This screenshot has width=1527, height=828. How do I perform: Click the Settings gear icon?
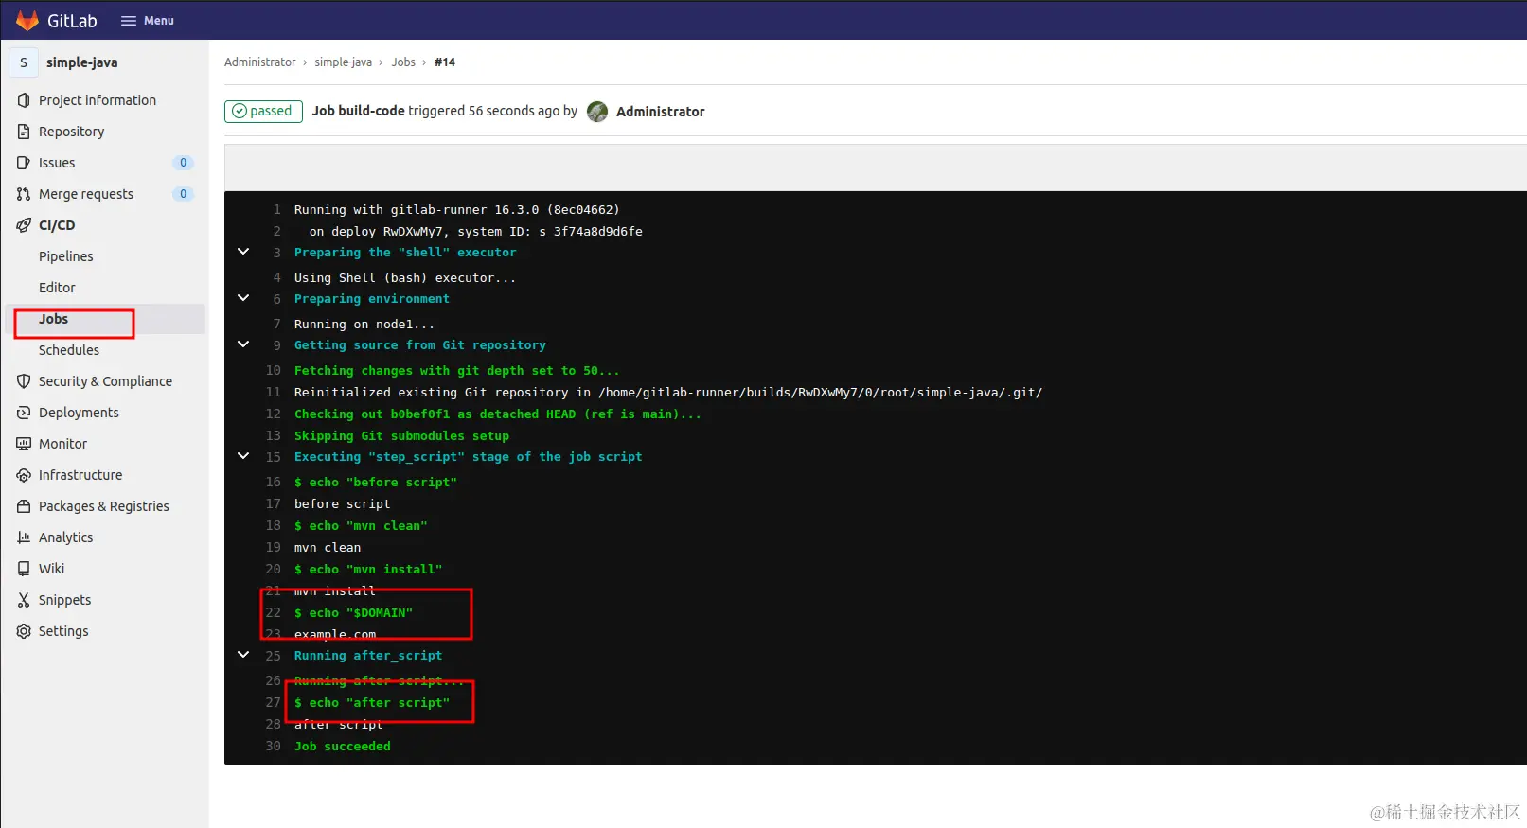point(24,631)
